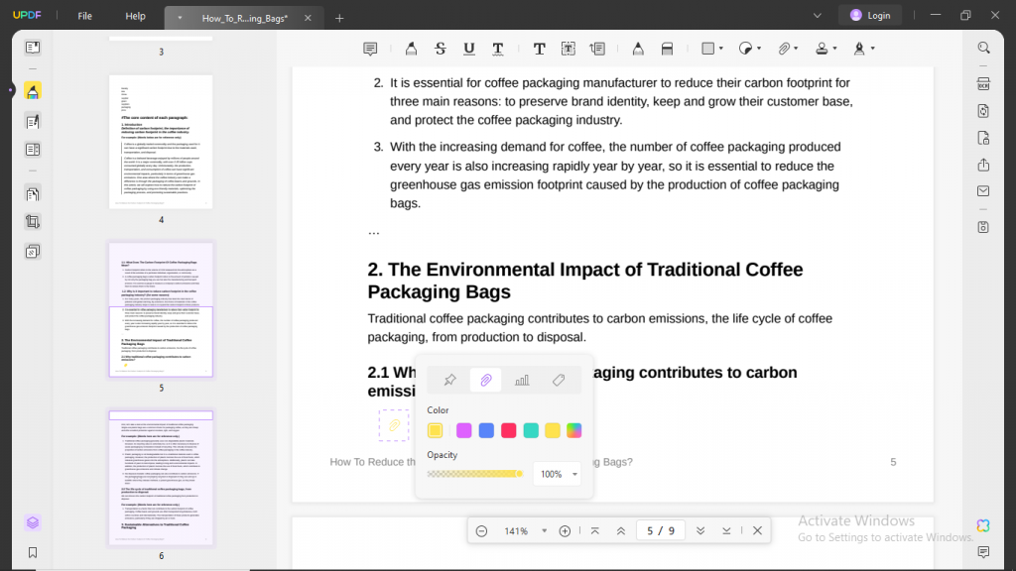The width and height of the screenshot is (1016, 571).
Task: Open the OCR tool in the right sidebar
Action: (x=983, y=83)
